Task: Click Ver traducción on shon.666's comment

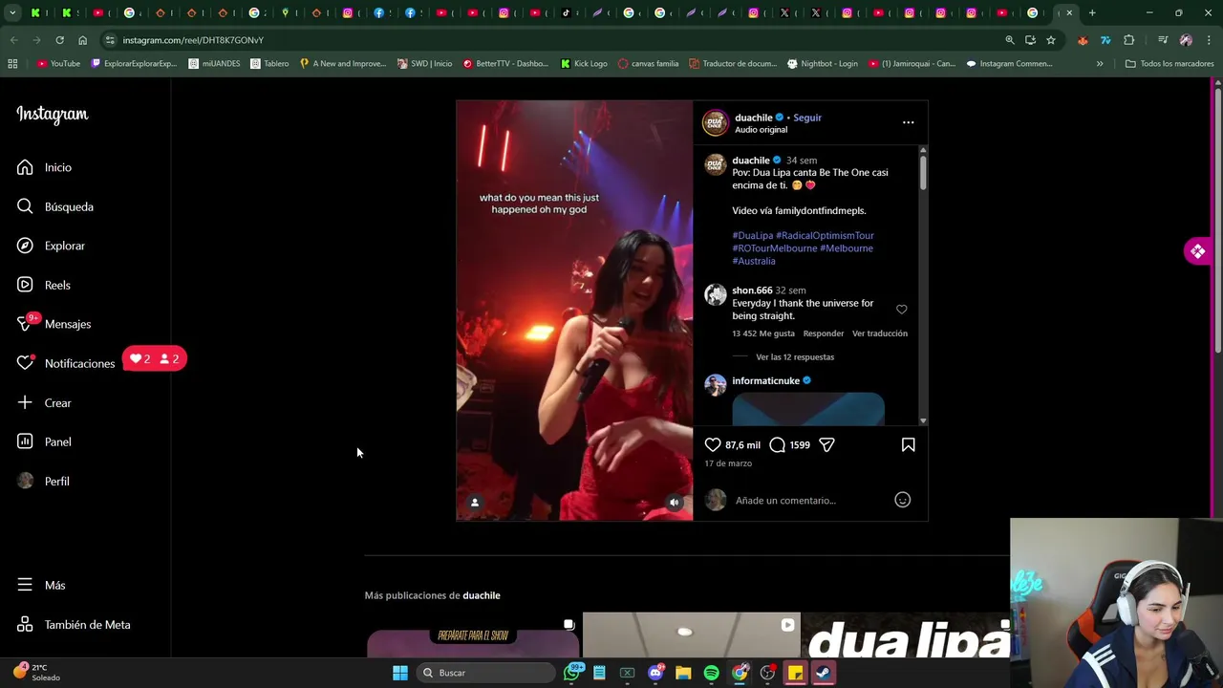Action: coord(880,333)
